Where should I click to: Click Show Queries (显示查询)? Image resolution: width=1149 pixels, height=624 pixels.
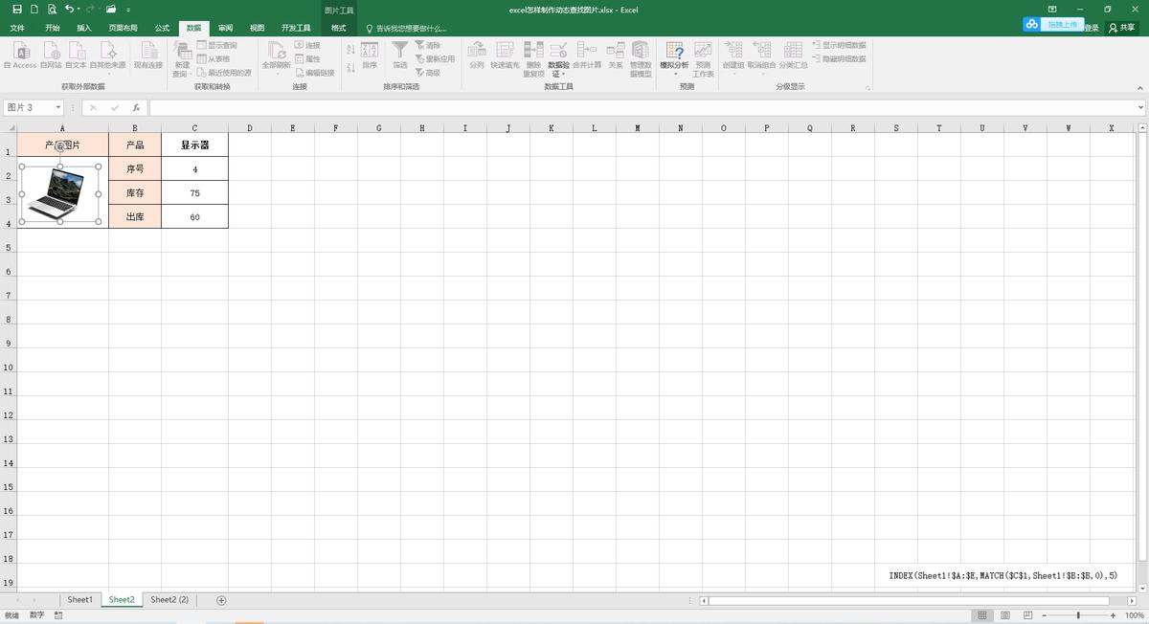[216, 45]
